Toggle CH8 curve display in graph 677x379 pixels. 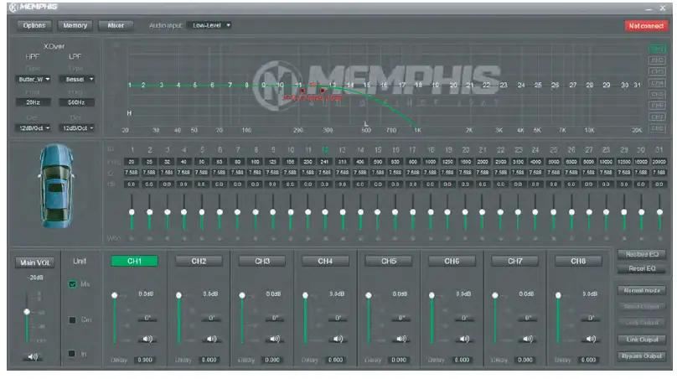point(657,128)
